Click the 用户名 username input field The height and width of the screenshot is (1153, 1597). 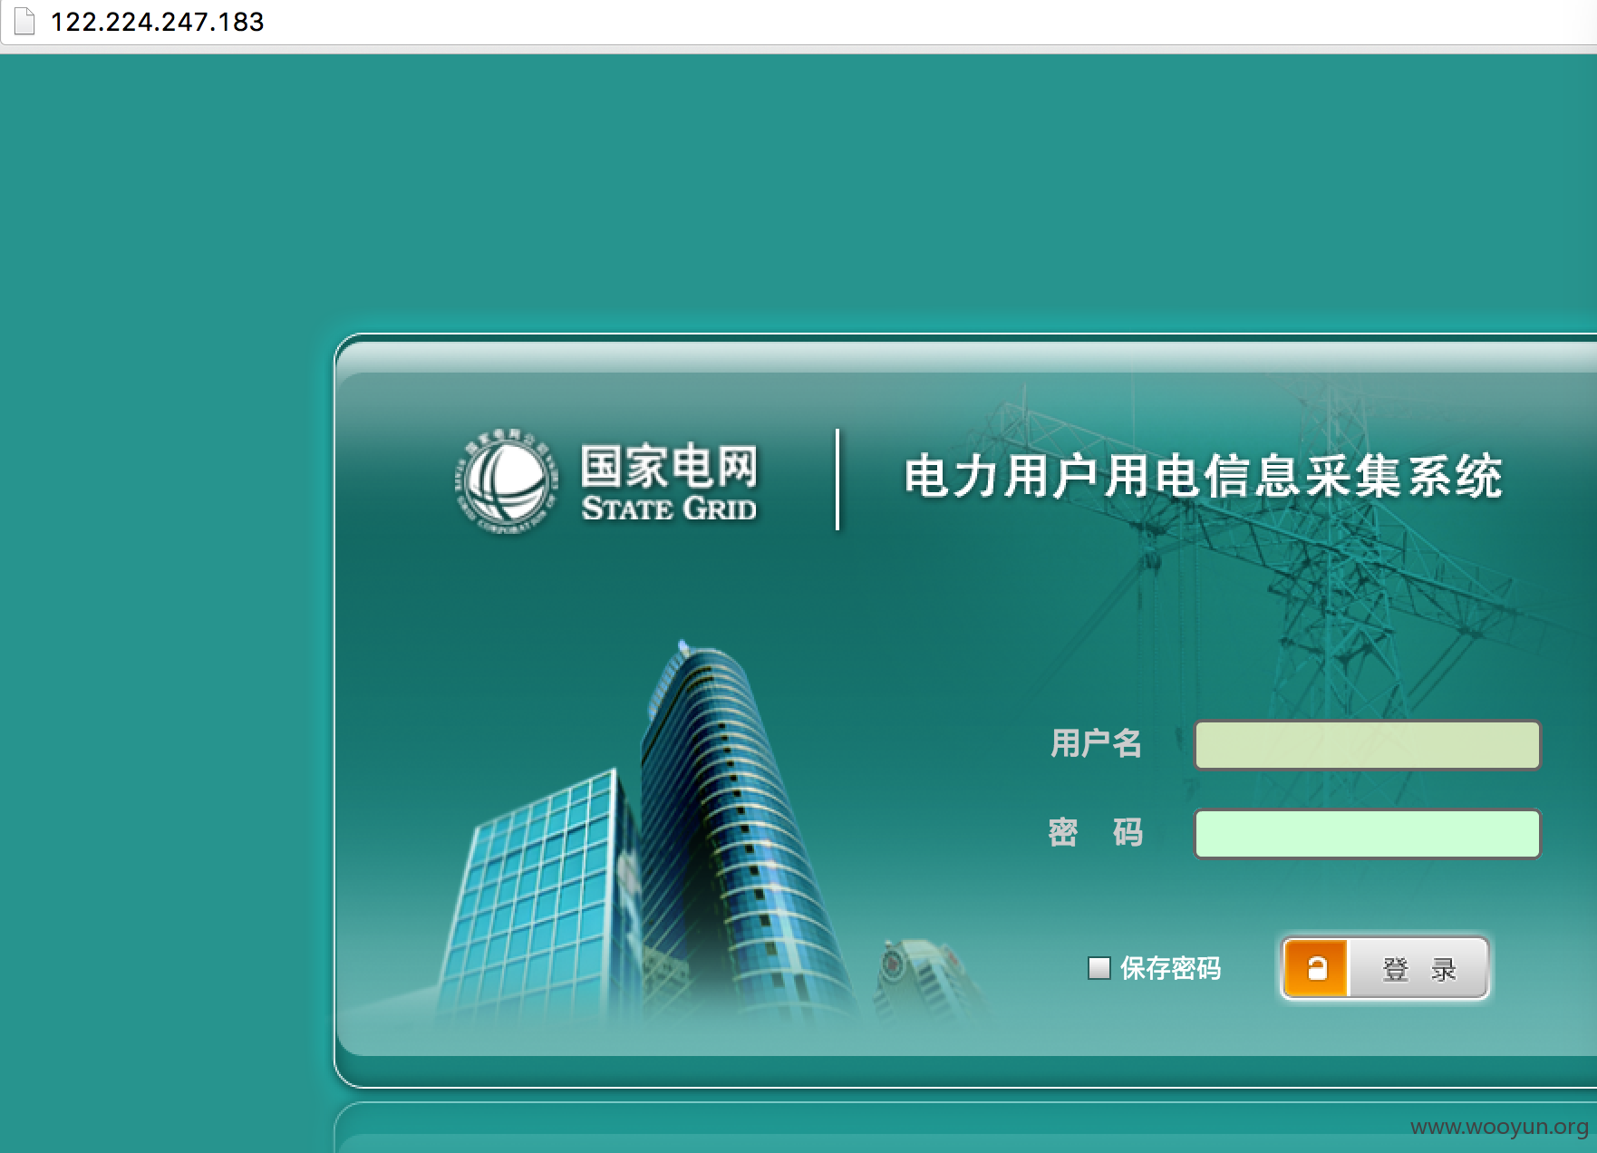1367,745
